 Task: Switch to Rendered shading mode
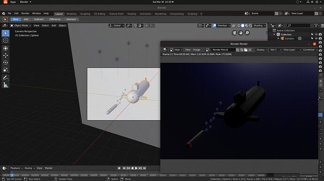pos(250,26)
